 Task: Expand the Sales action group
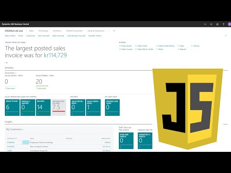pyautogui.click(x=181, y=46)
